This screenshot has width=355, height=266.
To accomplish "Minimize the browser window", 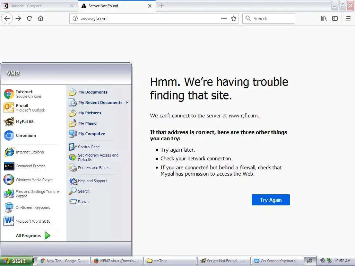I will [335, 6].
